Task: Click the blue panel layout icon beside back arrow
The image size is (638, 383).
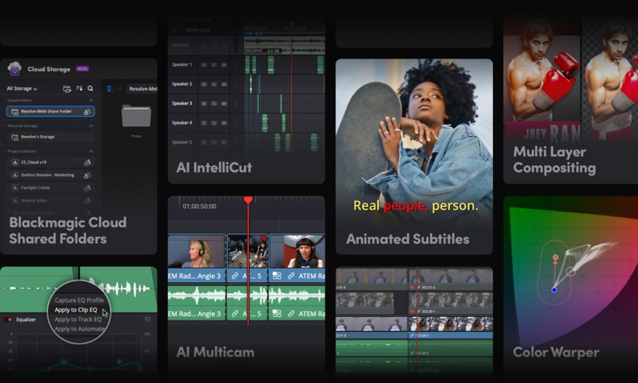Action: point(111,89)
